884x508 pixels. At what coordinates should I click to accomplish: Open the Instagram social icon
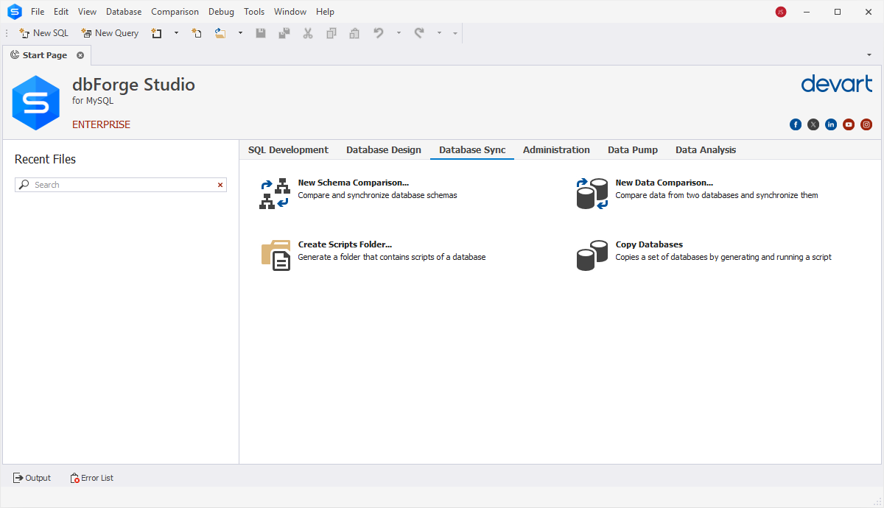coord(866,124)
